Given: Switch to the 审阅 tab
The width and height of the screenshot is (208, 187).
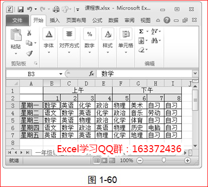Looking at the screenshot, I should [x=129, y=20].
